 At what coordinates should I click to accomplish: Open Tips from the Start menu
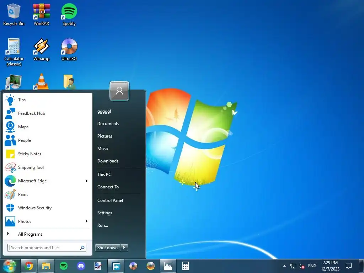(47, 100)
